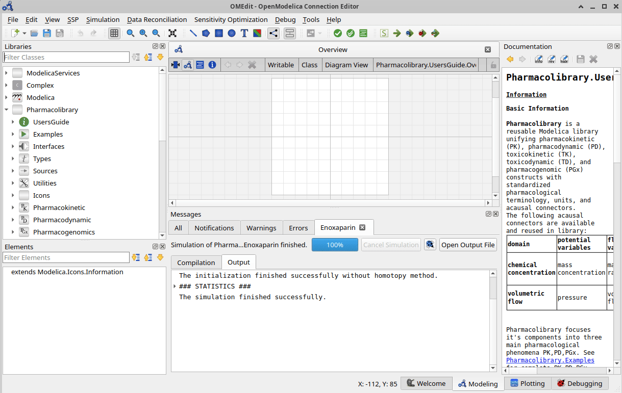Toggle connect/transition mode icon
The image size is (622, 393).
point(273,33)
